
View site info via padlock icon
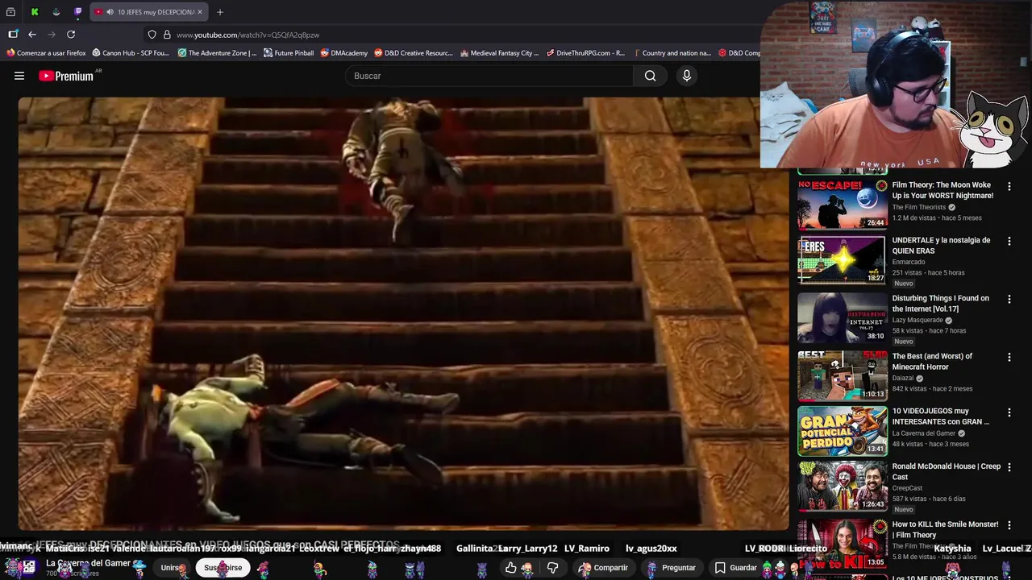pos(167,35)
